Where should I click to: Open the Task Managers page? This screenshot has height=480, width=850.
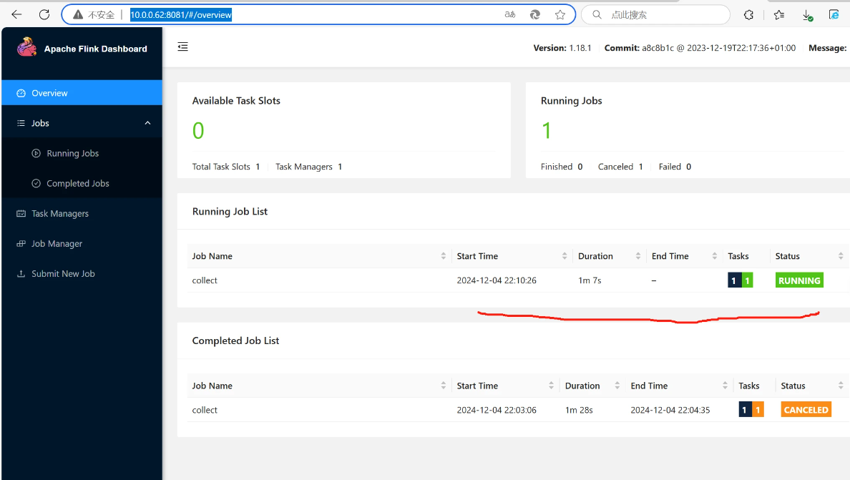60,214
